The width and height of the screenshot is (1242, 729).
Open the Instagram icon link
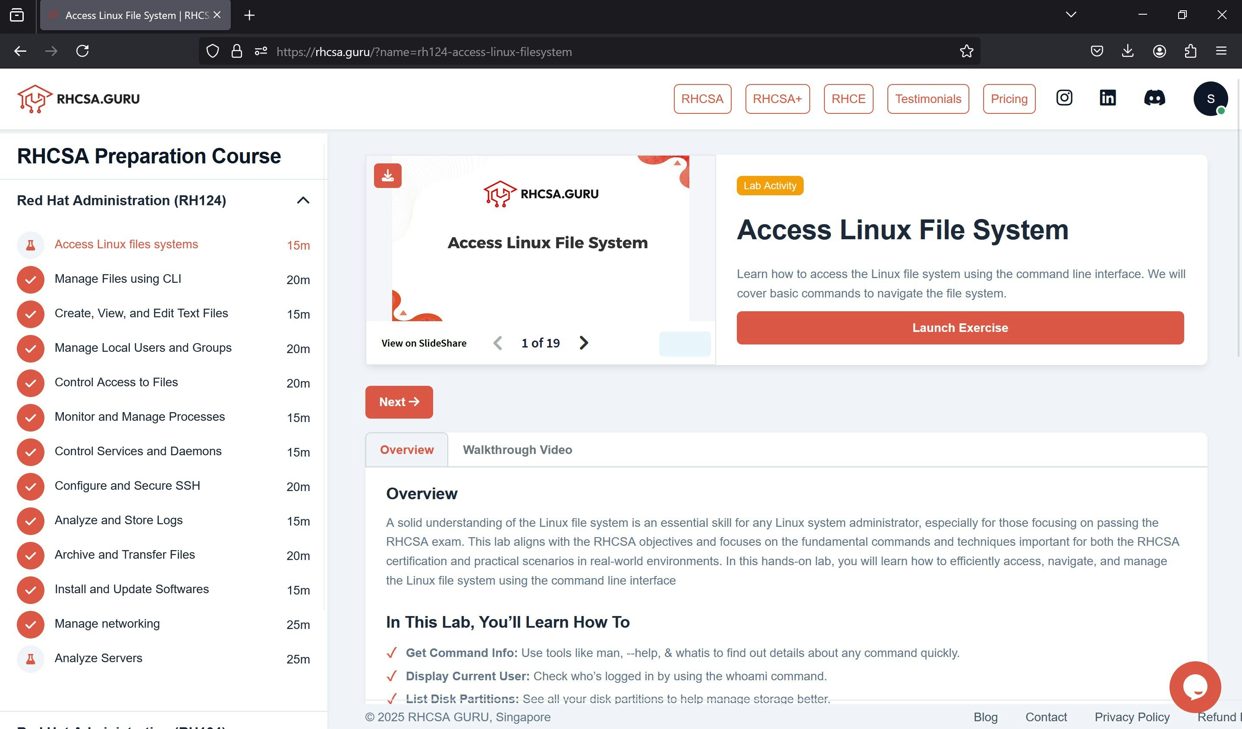point(1064,98)
